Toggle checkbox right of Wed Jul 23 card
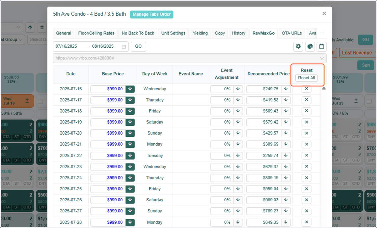Image resolution: width=377 pixels, height=228 pixels. 369,101
